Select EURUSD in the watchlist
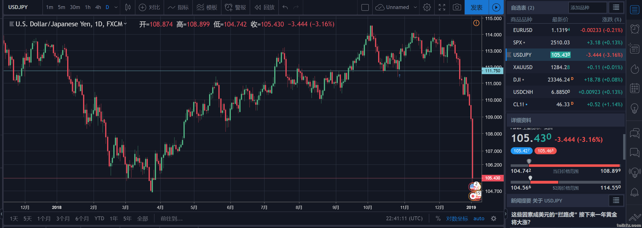The width and height of the screenshot is (642, 228). [x=566, y=30]
